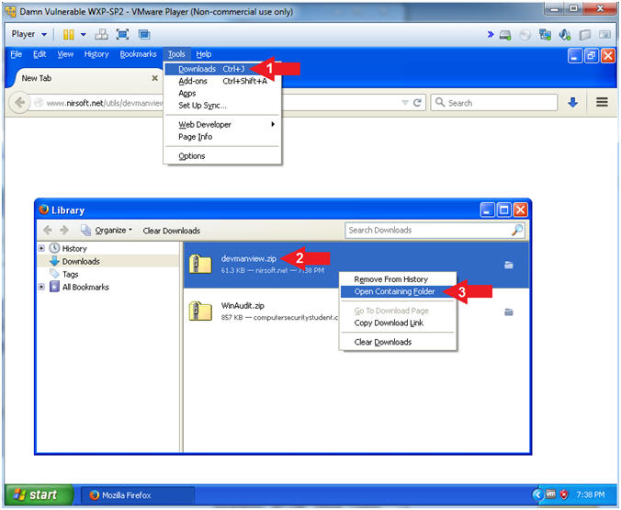Select Downloads Ctrl+J in Tools menu

(x=222, y=69)
